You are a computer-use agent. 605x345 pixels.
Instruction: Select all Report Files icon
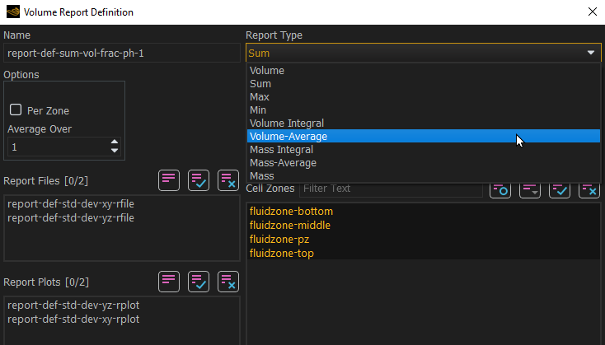tap(199, 180)
